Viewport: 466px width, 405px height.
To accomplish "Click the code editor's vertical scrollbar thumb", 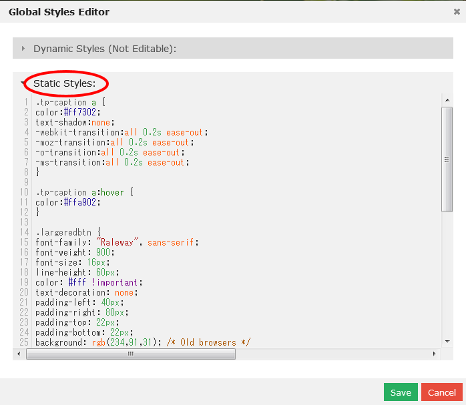I will (x=447, y=159).
